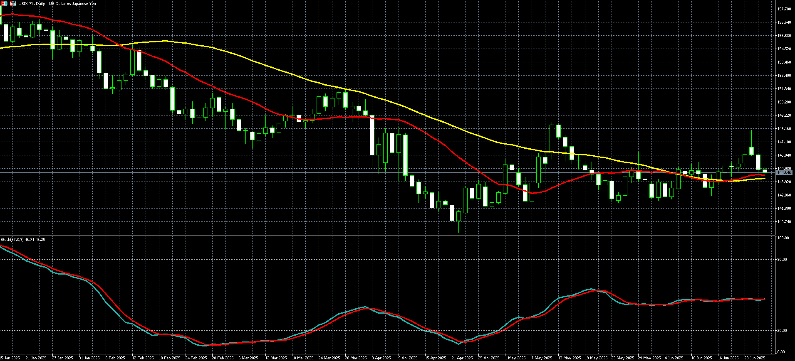Select the 20 Jun 2025 date label
Image resolution: width=795 pixels, height=361 pixels.
tap(755, 358)
